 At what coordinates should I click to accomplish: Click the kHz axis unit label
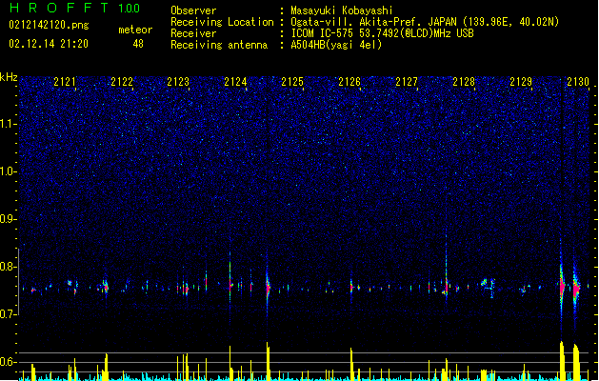9,77
